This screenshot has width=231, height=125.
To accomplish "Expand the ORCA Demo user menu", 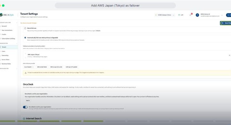I will pos(222,15).
